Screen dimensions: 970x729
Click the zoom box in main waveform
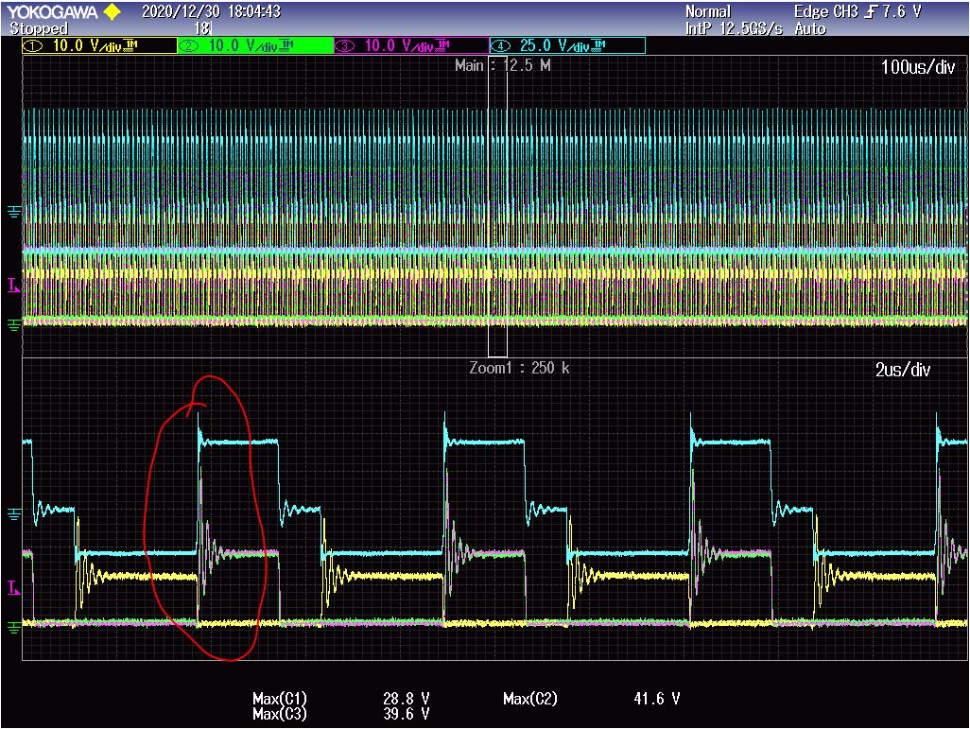tap(497, 210)
